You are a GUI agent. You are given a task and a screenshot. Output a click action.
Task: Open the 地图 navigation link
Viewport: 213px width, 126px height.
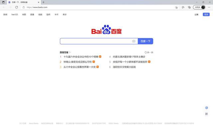click(24, 15)
